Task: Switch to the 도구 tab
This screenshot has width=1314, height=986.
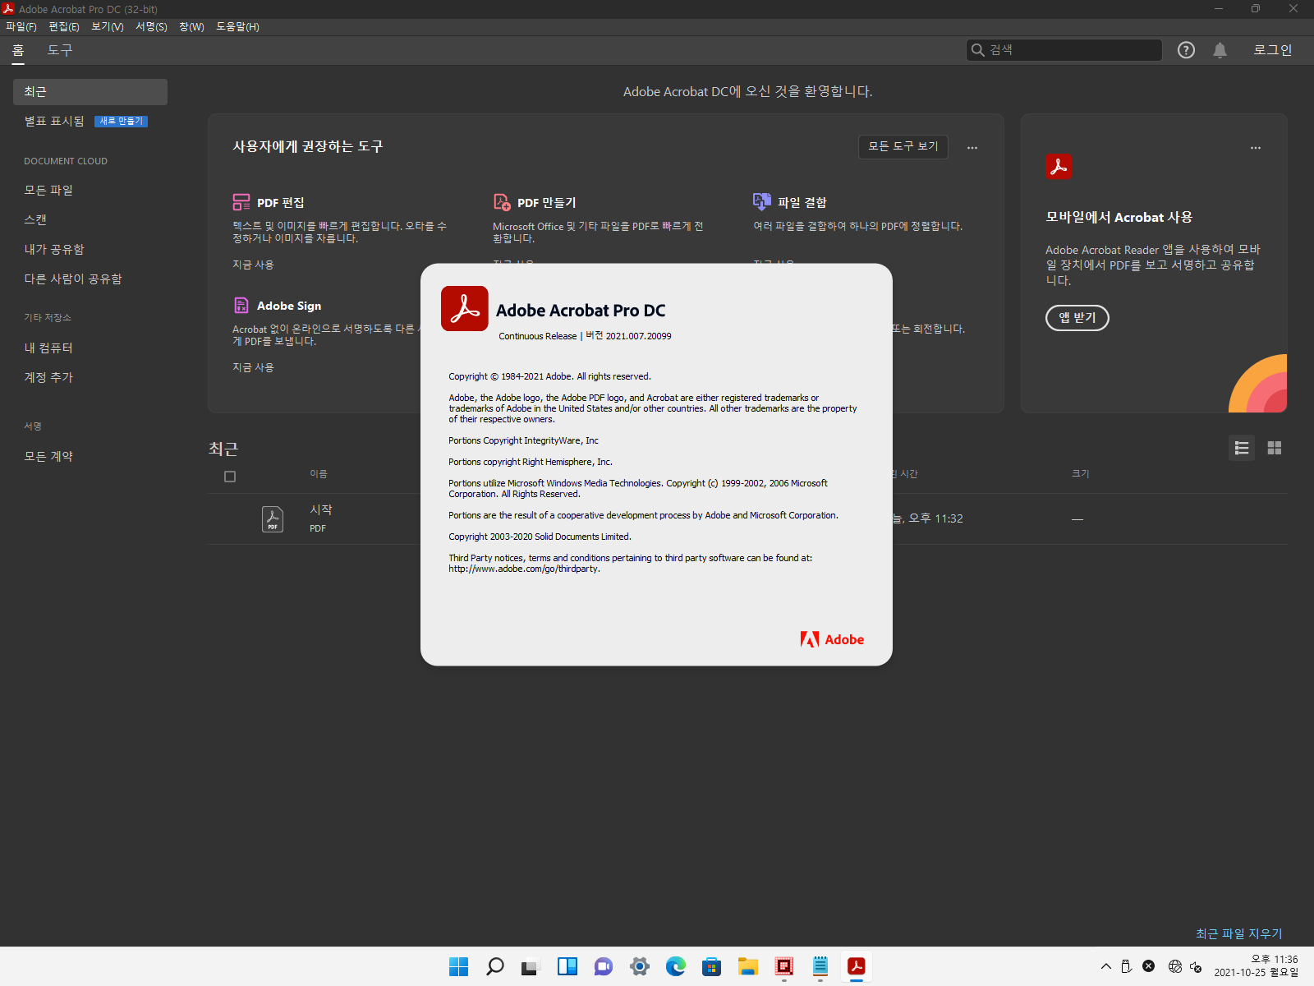Action: (x=60, y=50)
